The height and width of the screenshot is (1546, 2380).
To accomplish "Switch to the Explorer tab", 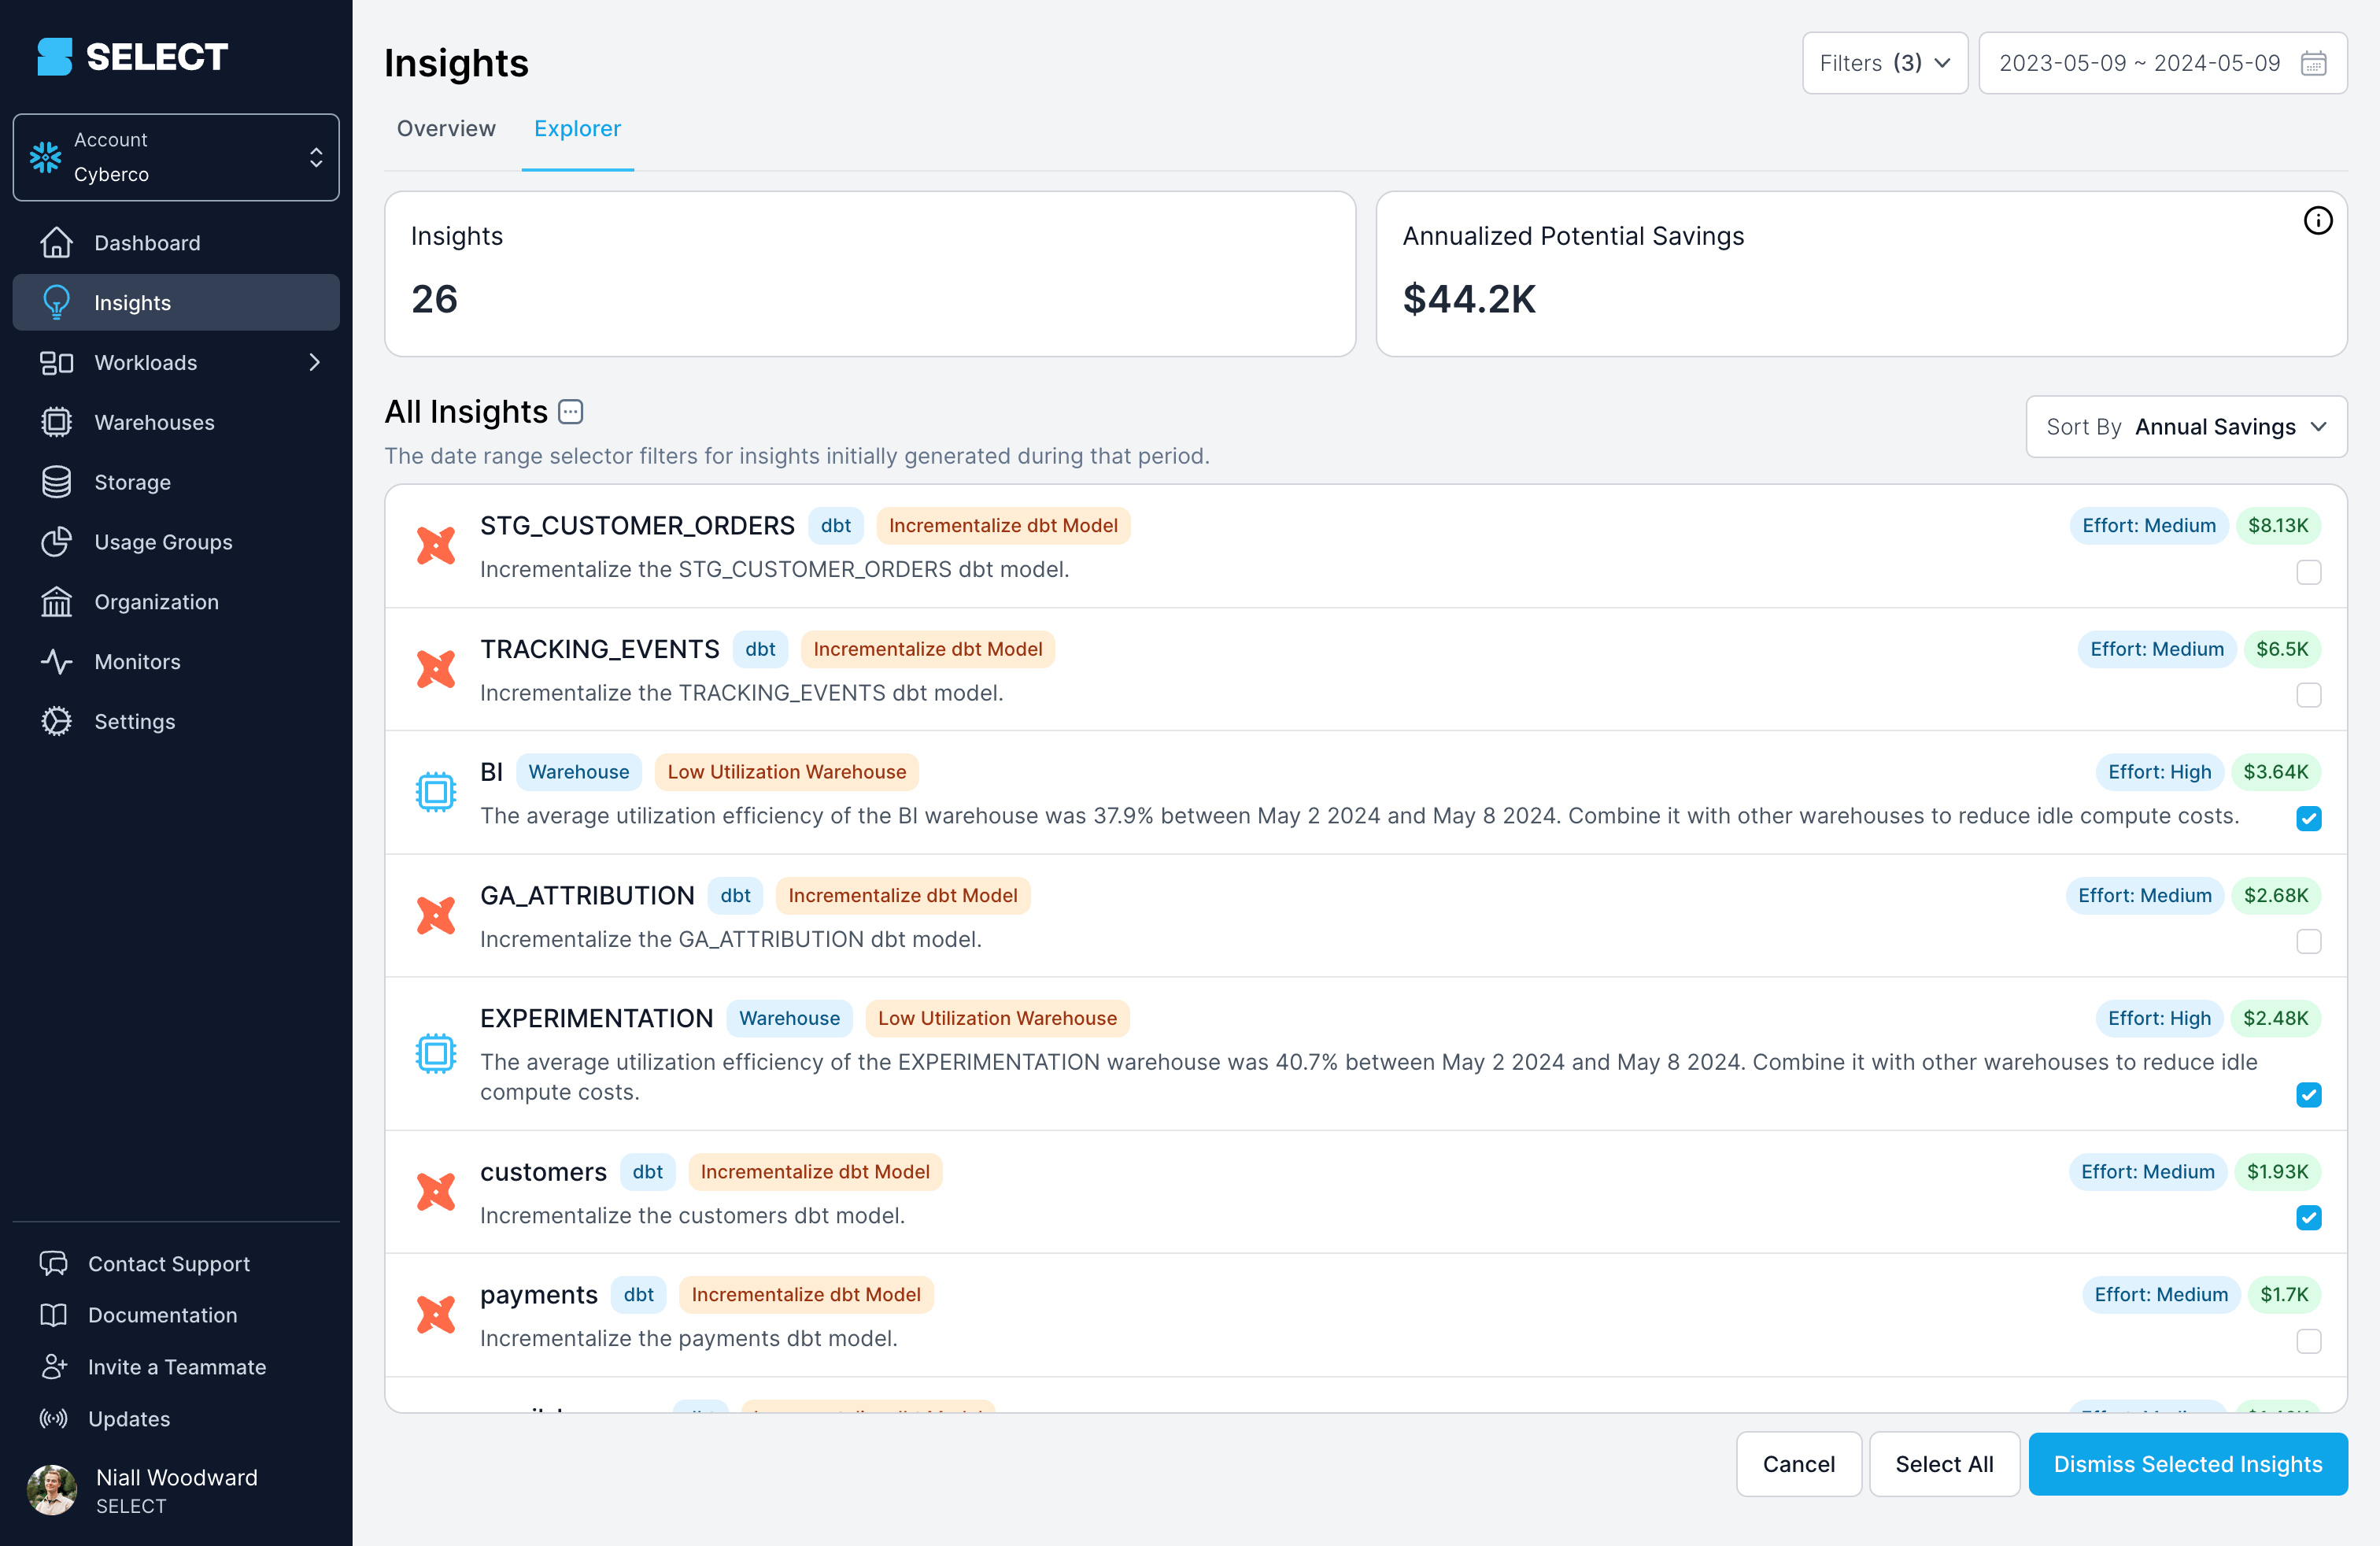I will (578, 127).
